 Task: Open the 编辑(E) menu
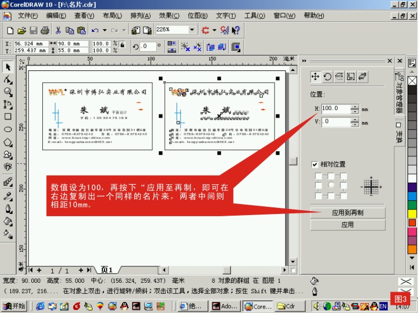point(56,16)
